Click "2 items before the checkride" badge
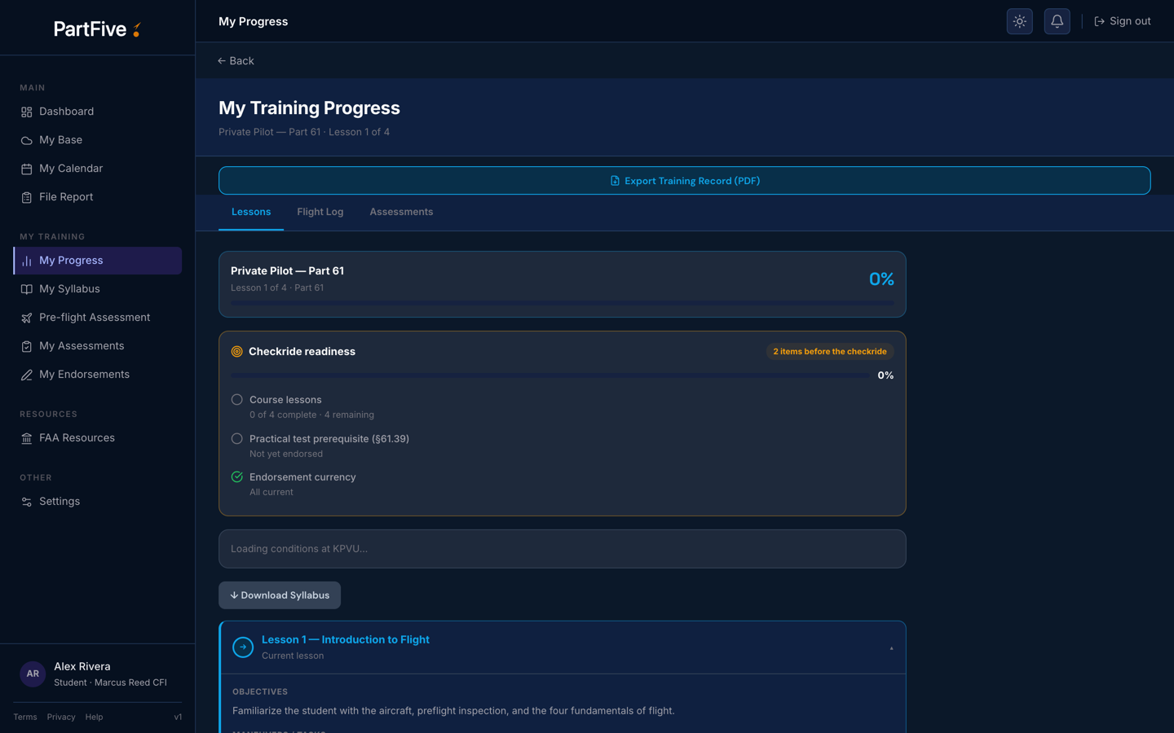This screenshot has height=733, width=1174. tap(830, 352)
